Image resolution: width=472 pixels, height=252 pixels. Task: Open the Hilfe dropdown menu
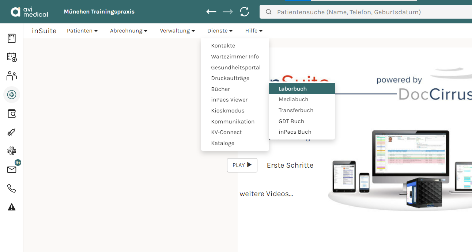tap(254, 31)
